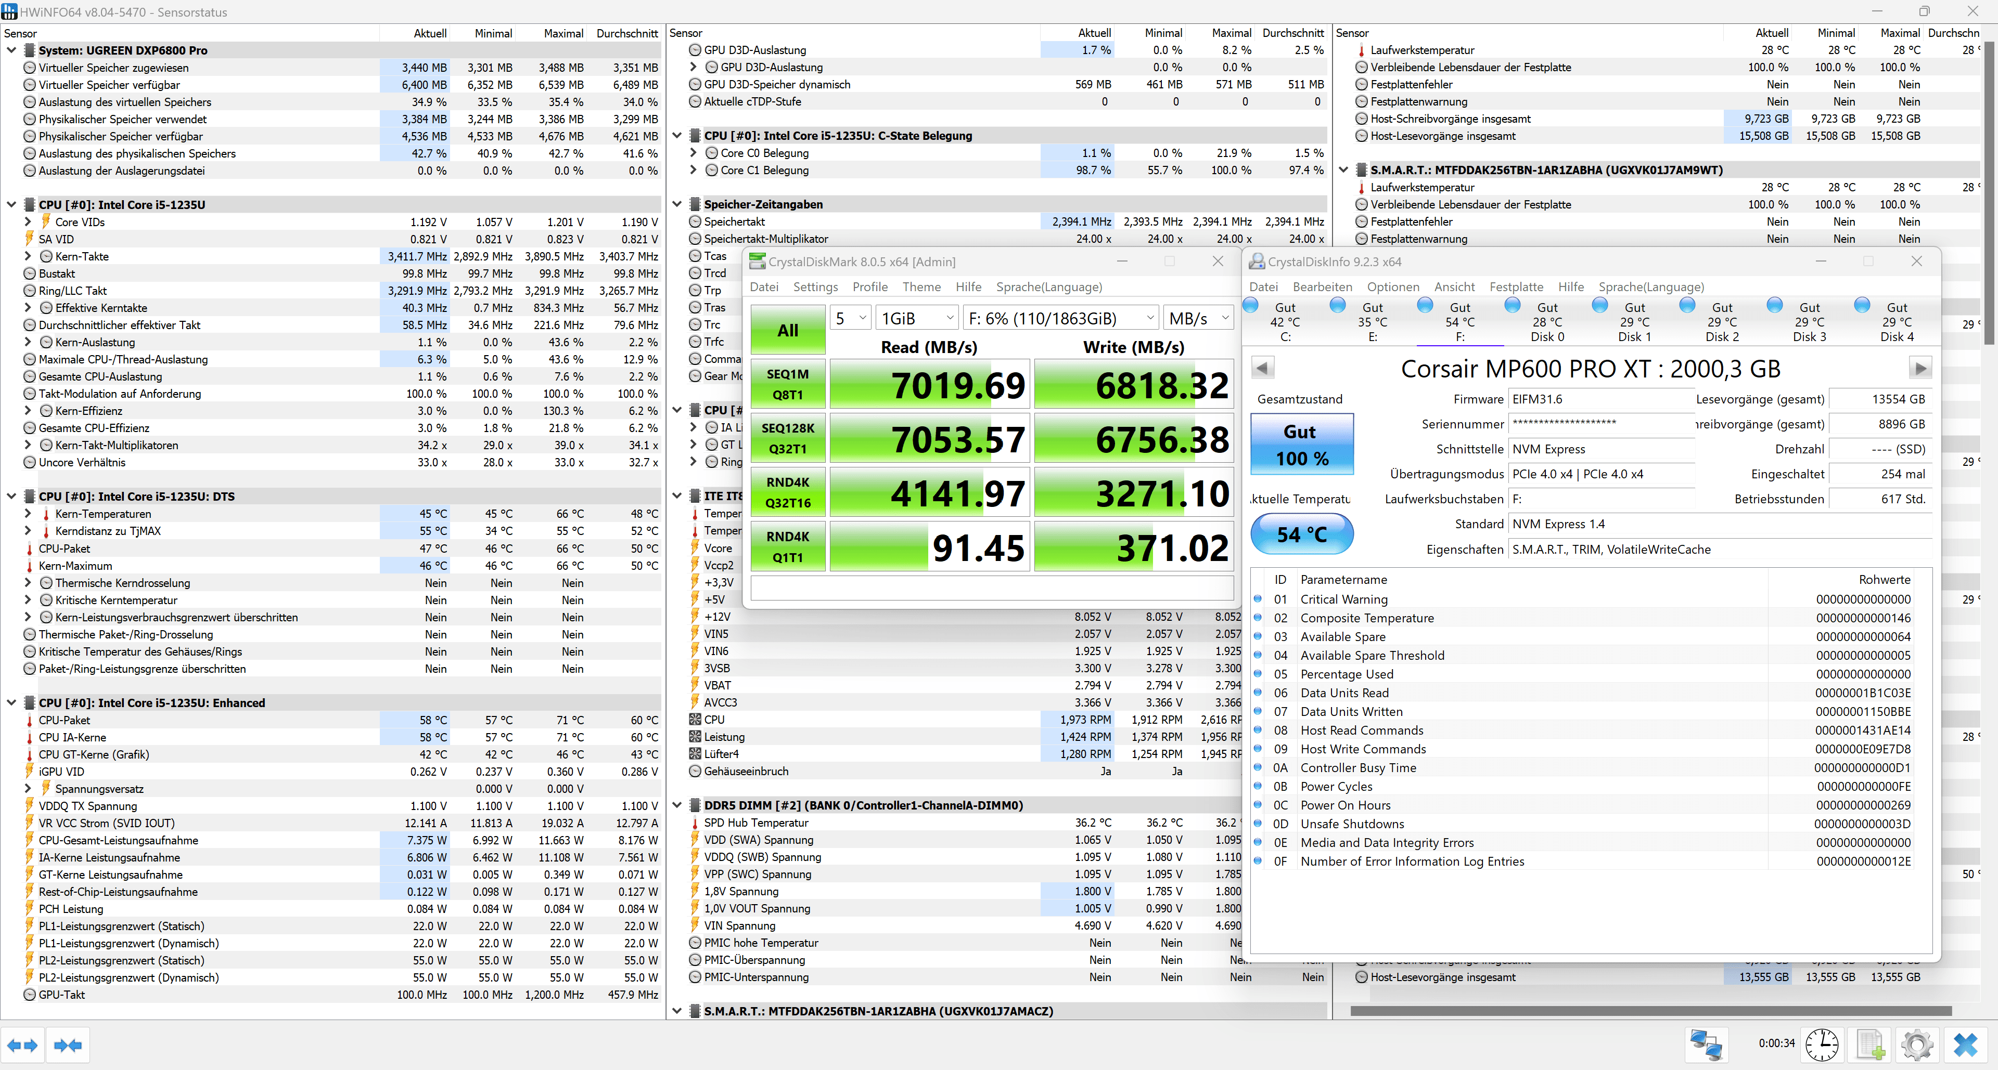Collapse the CPU [#0] Intel Core i5-1235U: DTS group

pos(11,497)
